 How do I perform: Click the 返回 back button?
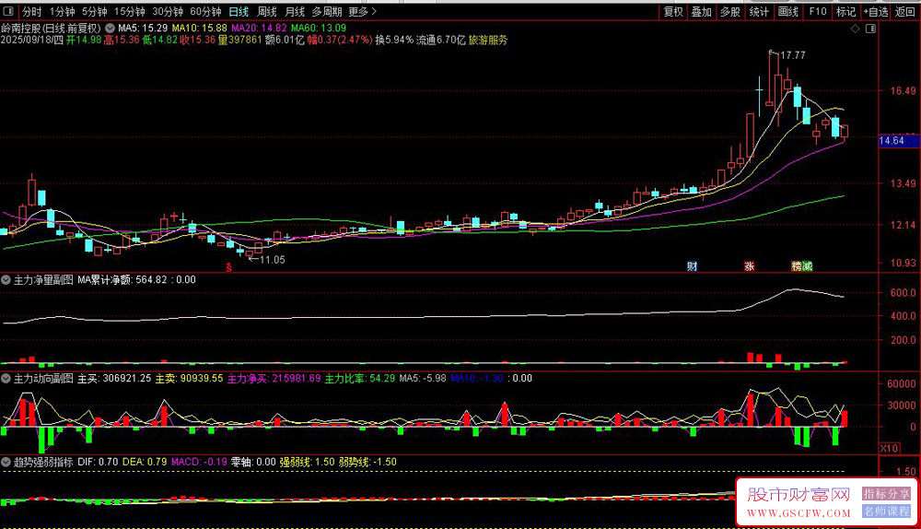(x=904, y=11)
